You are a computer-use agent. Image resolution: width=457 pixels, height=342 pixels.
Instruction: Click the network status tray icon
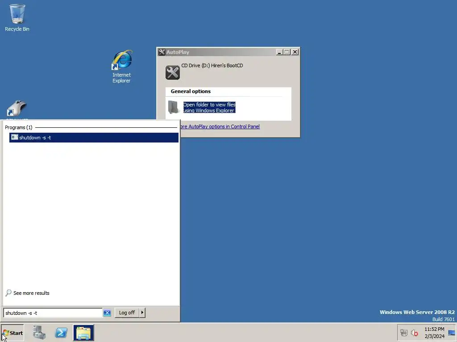pos(403,333)
